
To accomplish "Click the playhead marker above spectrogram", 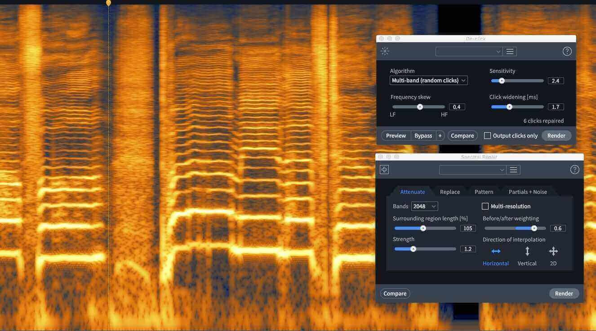I will pos(108,3).
